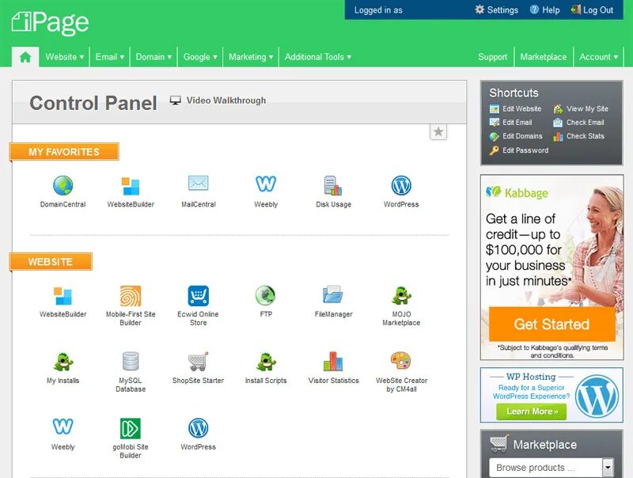Image resolution: width=633 pixels, height=478 pixels.
Task: Click Log Out
Action: click(x=592, y=9)
